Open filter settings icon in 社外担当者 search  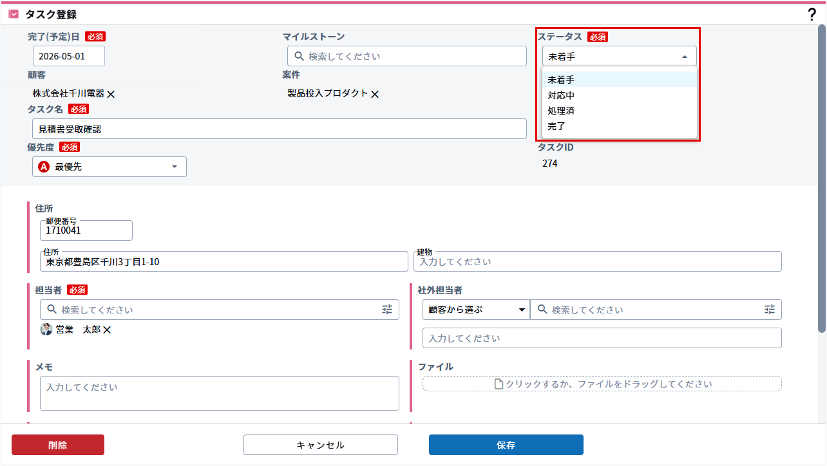[770, 310]
